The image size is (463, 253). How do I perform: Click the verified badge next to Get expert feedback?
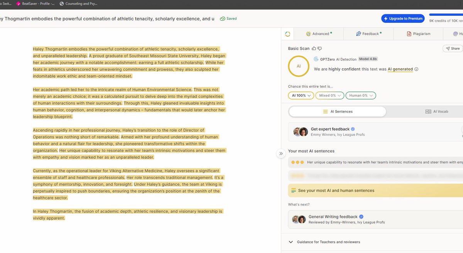click(x=353, y=129)
